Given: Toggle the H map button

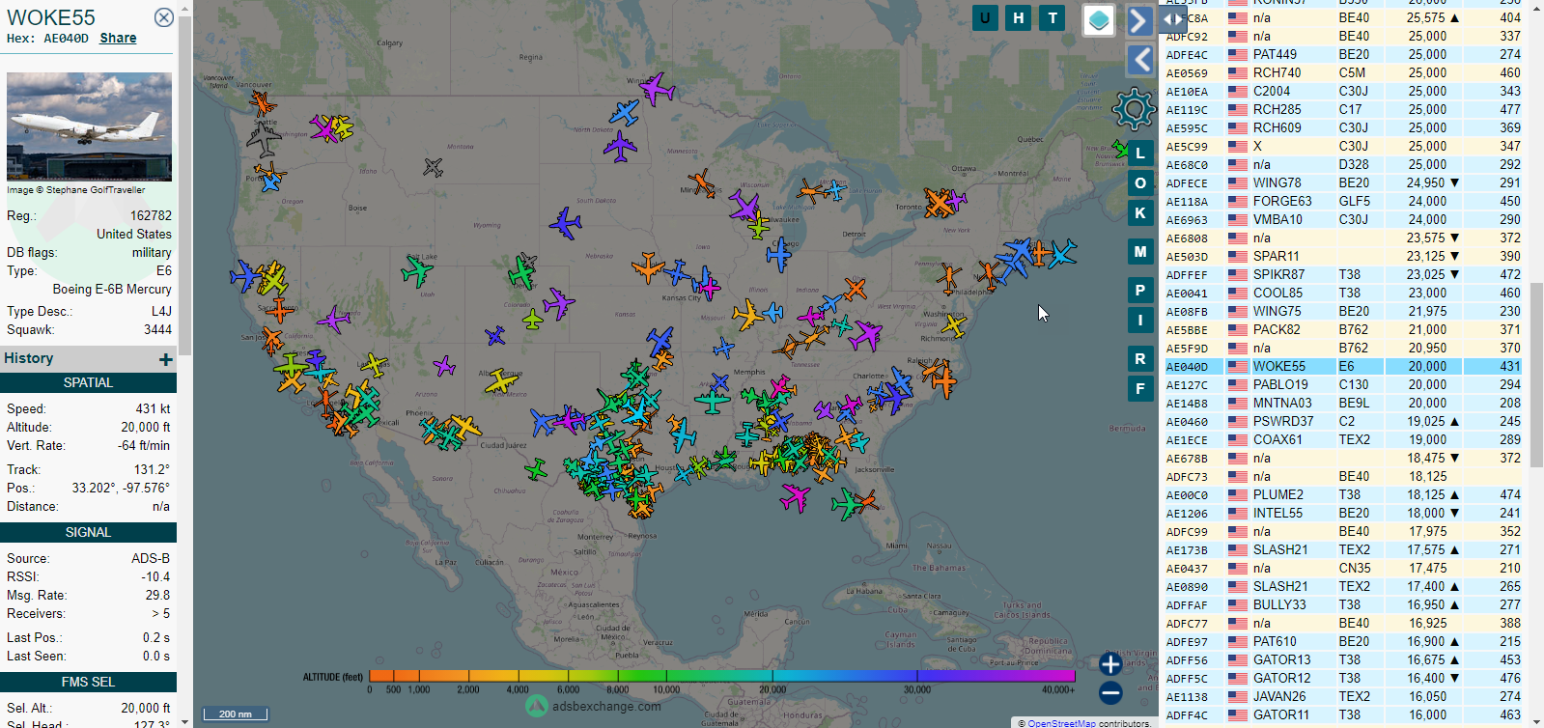Looking at the screenshot, I should click(1019, 17).
